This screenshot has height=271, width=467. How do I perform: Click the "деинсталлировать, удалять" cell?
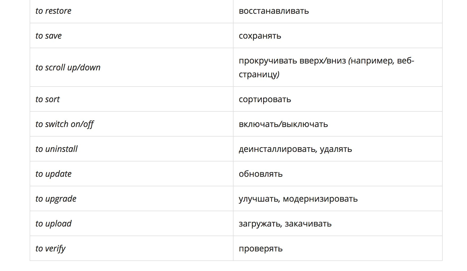(x=295, y=149)
